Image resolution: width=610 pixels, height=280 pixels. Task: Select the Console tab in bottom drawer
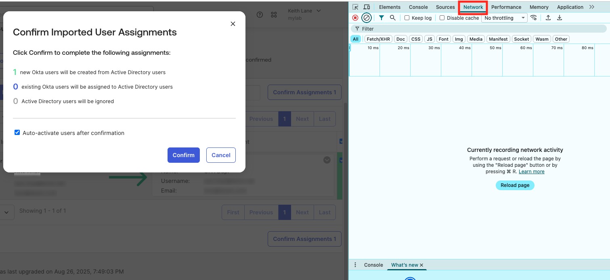pyautogui.click(x=373, y=265)
